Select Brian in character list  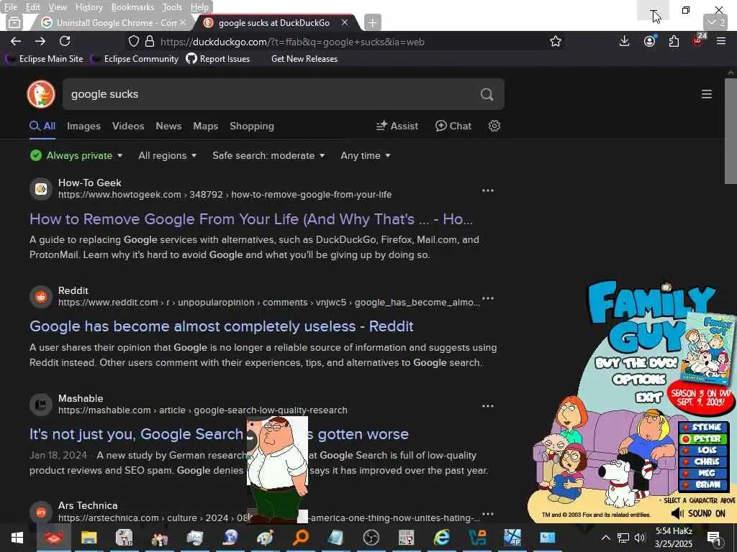[704, 485]
